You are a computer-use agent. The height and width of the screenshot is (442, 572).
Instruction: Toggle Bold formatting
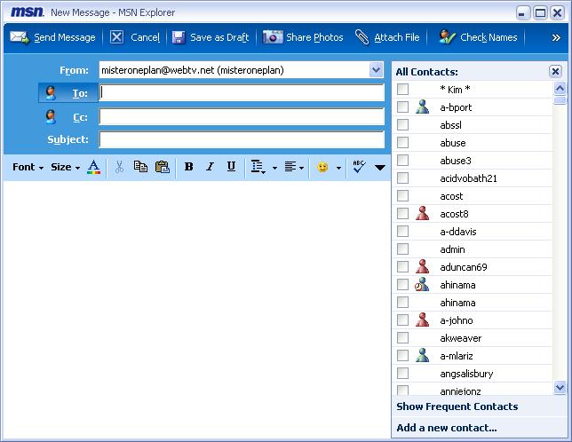tap(188, 167)
